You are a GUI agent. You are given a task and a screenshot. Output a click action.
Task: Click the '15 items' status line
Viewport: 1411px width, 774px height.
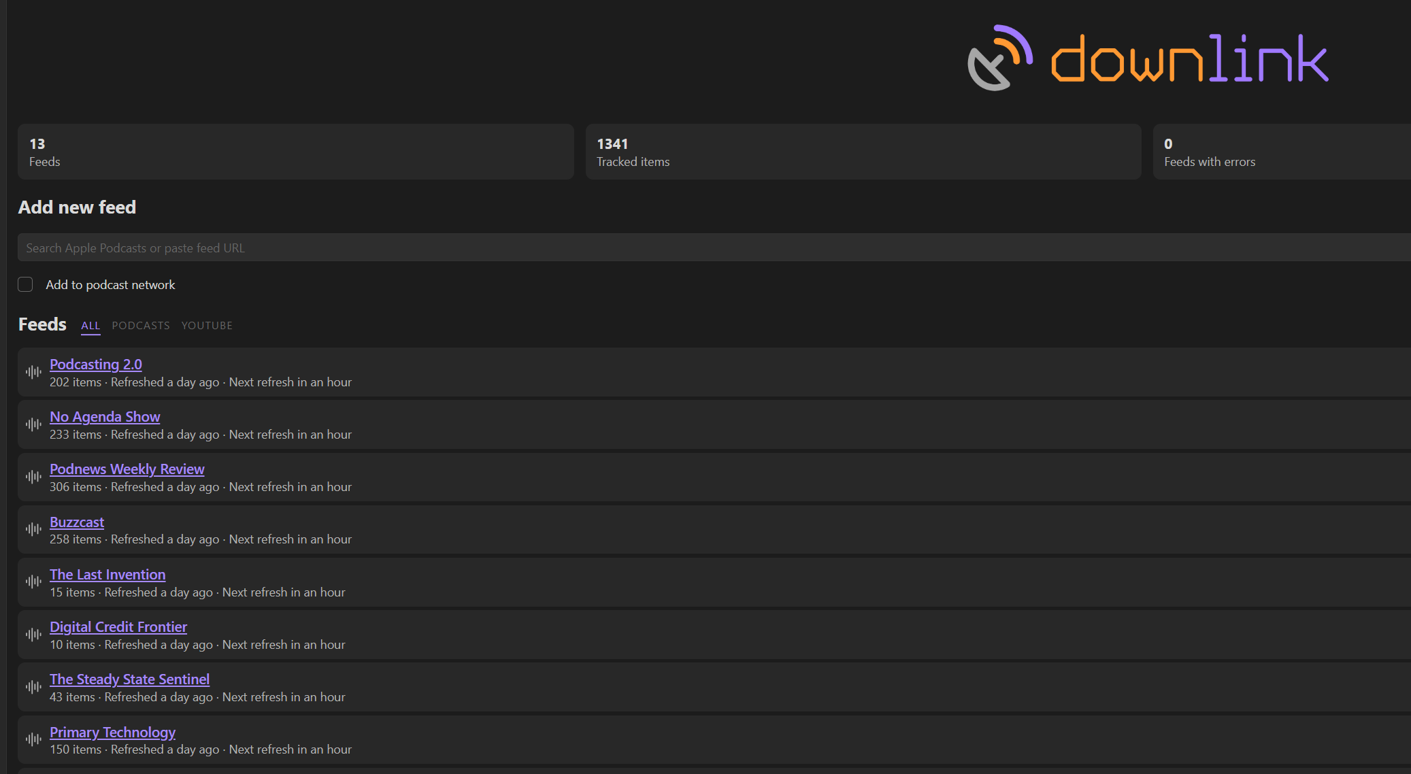(x=197, y=592)
